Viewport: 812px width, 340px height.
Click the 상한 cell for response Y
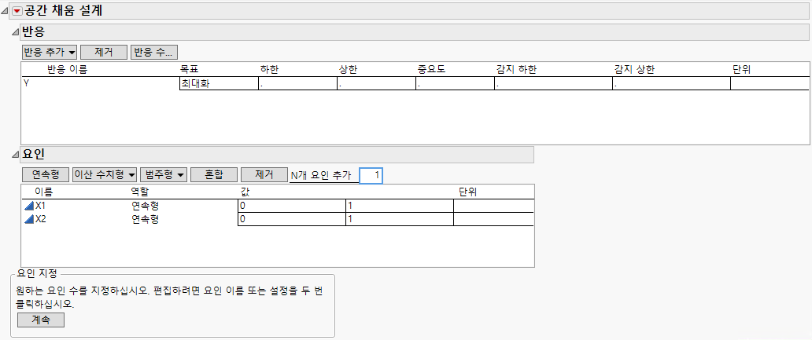click(376, 84)
